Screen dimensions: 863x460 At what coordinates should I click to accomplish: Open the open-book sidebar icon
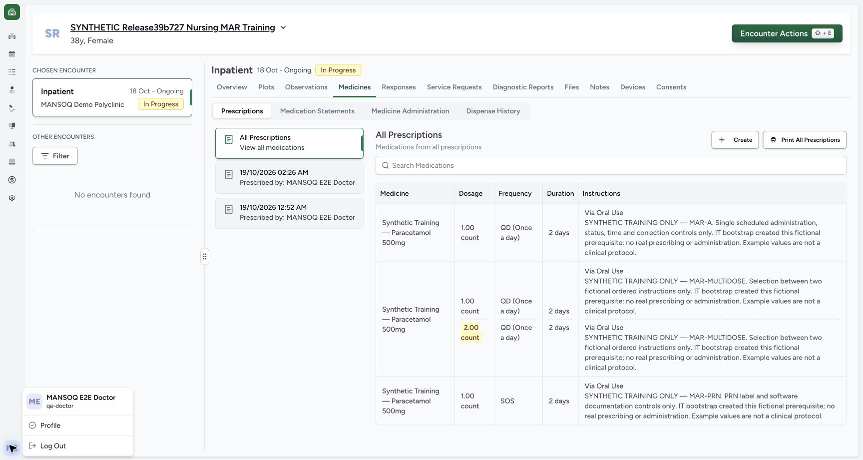pos(12,126)
